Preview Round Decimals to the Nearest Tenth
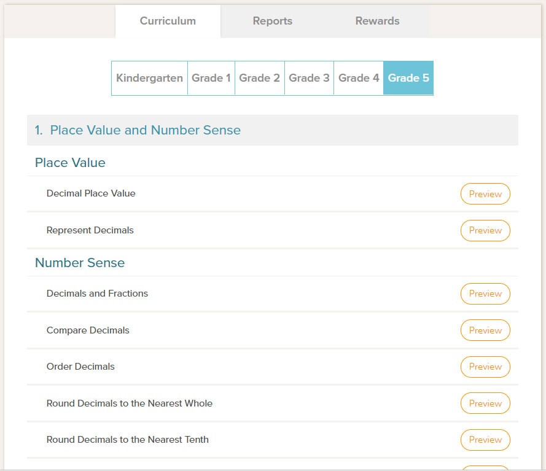Image resolution: width=546 pixels, height=471 pixels. click(485, 440)
